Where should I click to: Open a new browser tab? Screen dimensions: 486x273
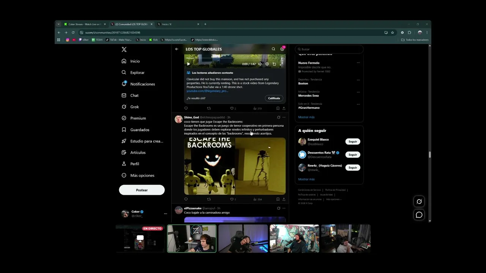pyautogui.click(x=205, y=24)
